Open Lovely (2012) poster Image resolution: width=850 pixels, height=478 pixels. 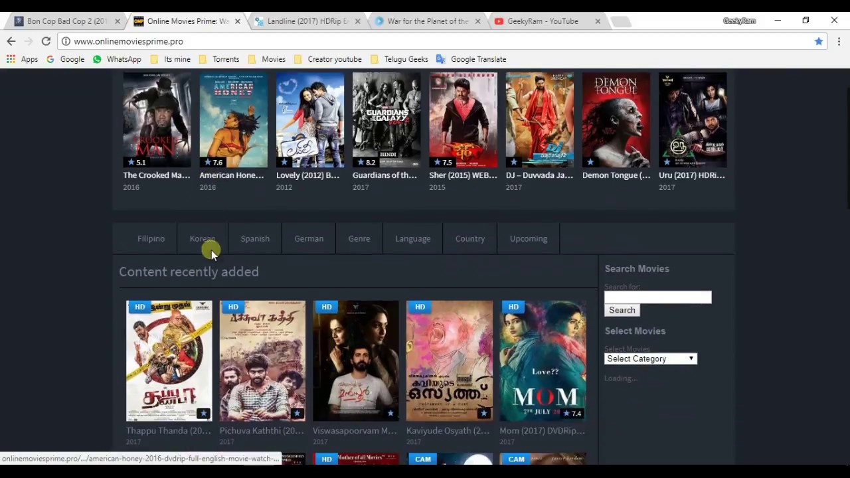[310, 119]
